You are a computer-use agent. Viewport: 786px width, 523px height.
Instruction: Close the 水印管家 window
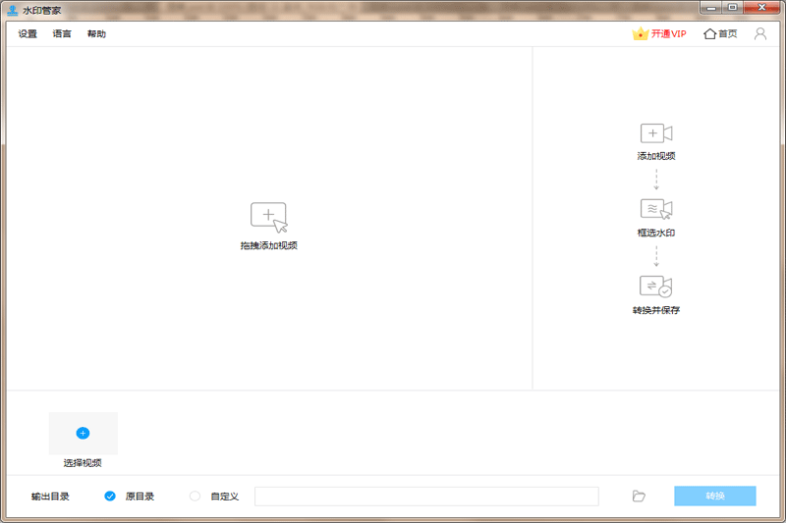point(762,8)
